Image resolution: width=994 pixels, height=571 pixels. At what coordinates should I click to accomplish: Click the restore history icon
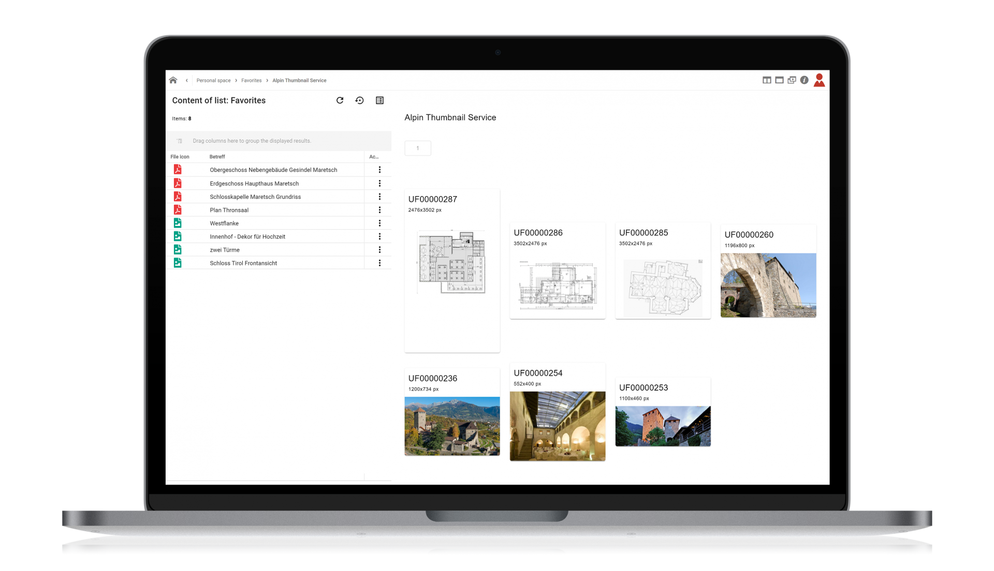pos(359,100)
